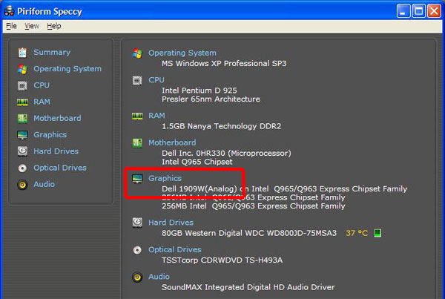Click 'TSSTcorp CDRWDVD TS-H493A' text
This screenshot has height=299, width=445.
[x=222, y=260]
